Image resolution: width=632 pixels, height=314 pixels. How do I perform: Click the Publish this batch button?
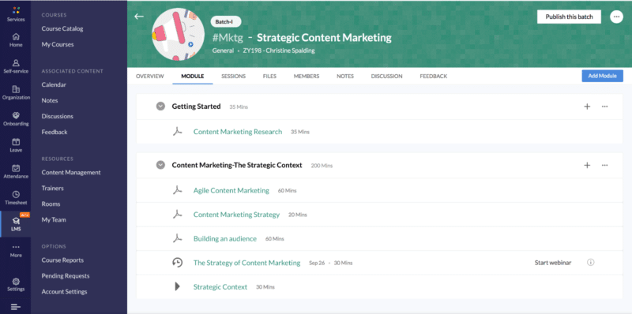pyautogui.click(x=569, y=17)
